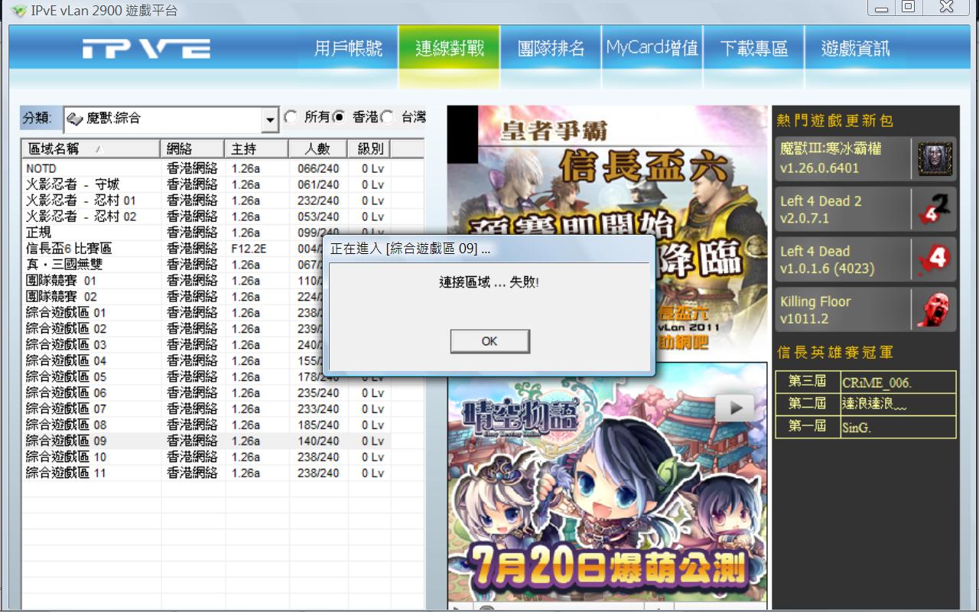This screenshot has width=979, height=612.
Task: Click the Warcraft III update pack icon
Action: (x=935, y=159)
